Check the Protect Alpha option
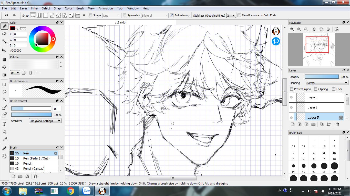This screenshot has width=350, height=196. click(x=291, y=89)
